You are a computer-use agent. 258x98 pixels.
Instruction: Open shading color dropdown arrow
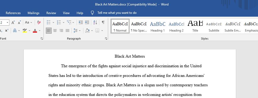click(x=92, y=30)
